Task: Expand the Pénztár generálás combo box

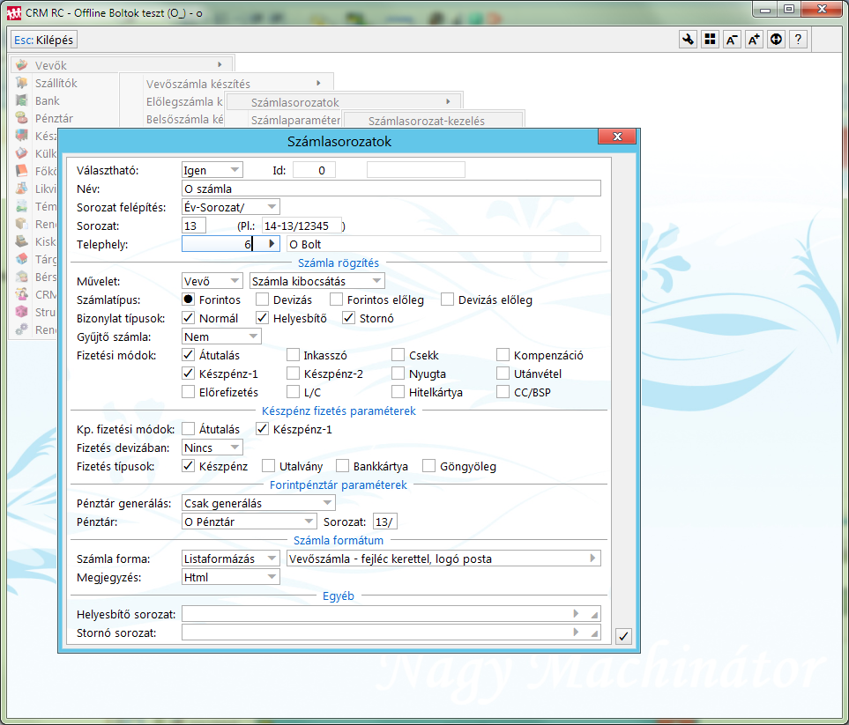Action: click(327, 503)
